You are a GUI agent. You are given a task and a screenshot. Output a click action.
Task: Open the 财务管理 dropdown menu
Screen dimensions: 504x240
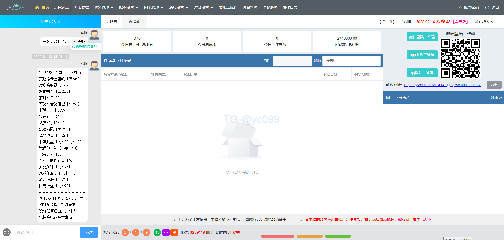click(x=104, y=7)
